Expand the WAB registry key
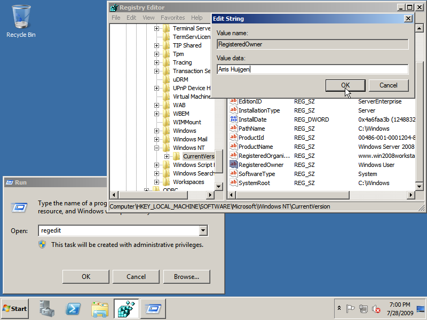The height and width of the screenshot is (320, 427). (x=156, y=105)
